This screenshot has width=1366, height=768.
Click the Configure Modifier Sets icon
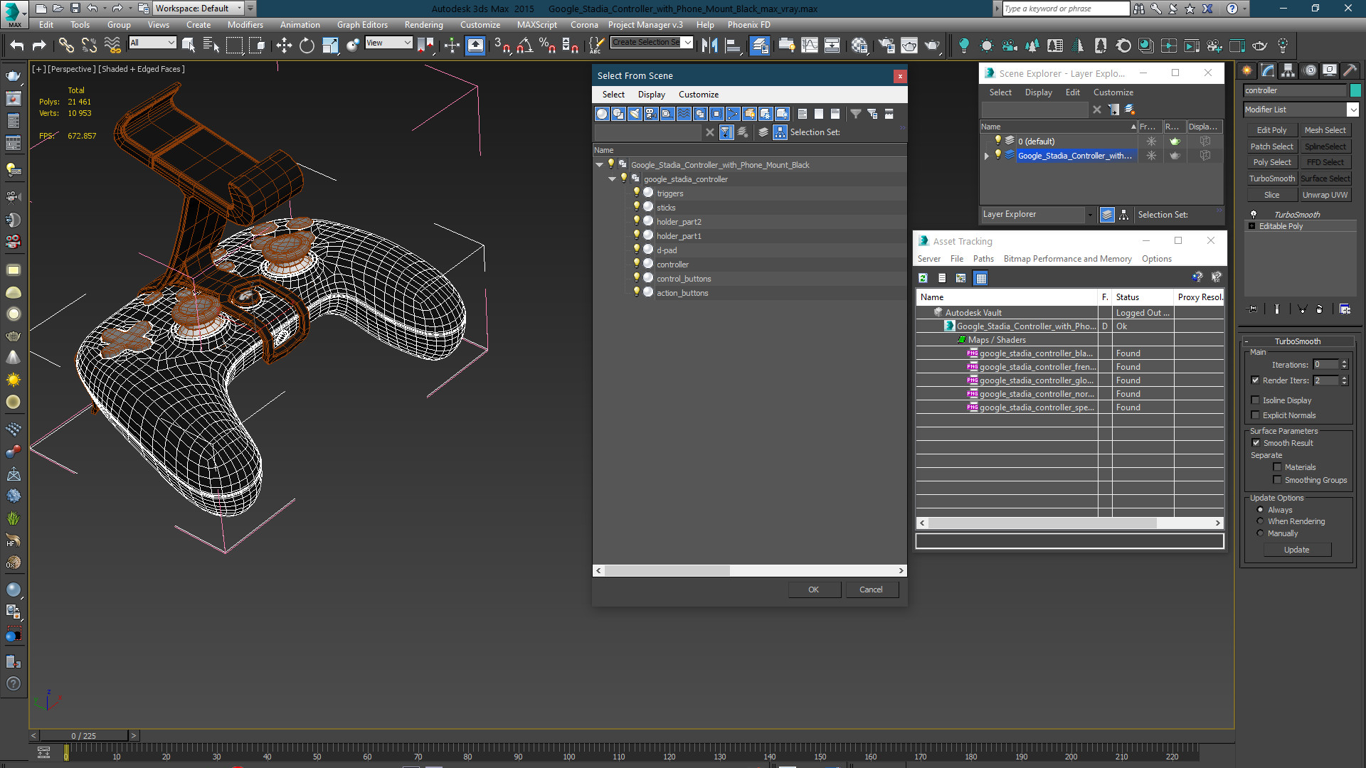click(1345, 309)
